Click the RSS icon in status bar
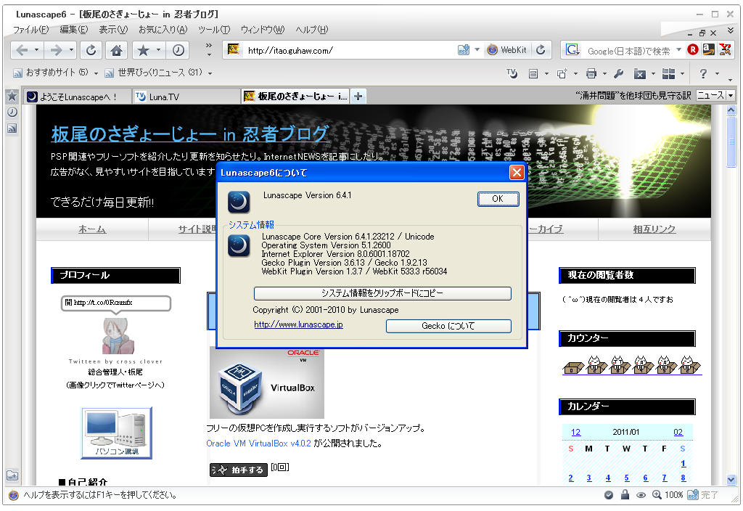Image resolution: width=743 pixels, height=511 pixels. pos(693,495)
